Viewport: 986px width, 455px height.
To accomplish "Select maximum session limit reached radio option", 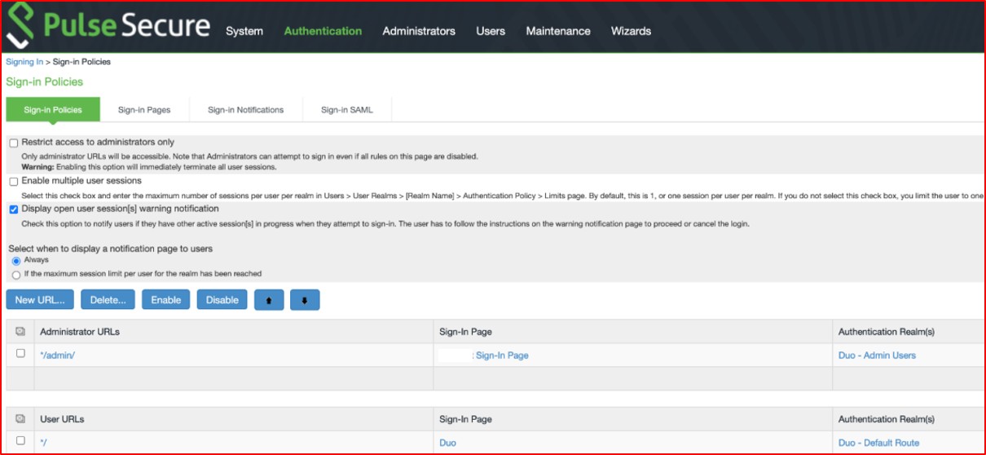I will point(16,275).
